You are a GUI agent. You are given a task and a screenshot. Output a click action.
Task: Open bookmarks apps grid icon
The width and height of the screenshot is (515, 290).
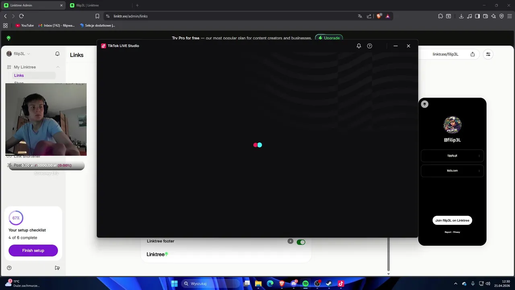[5, 25]
